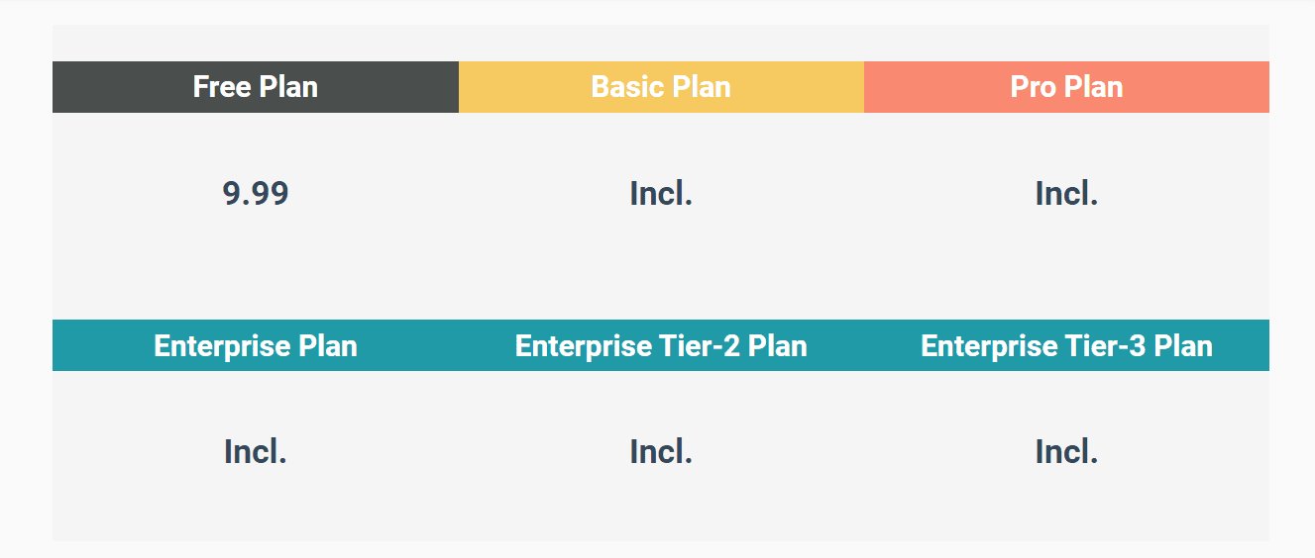Screen dimensions: 1315x558
Task: Click Incl. beneath Enterprise Plan
Action: (x=256, y=452)
